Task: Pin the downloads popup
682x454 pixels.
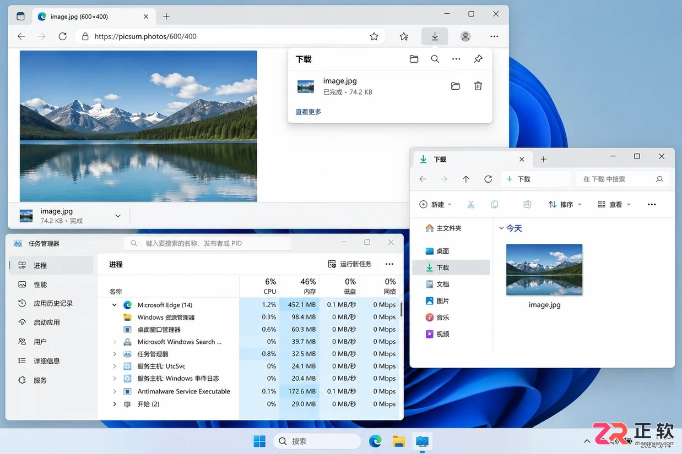Action: point(478,59)
